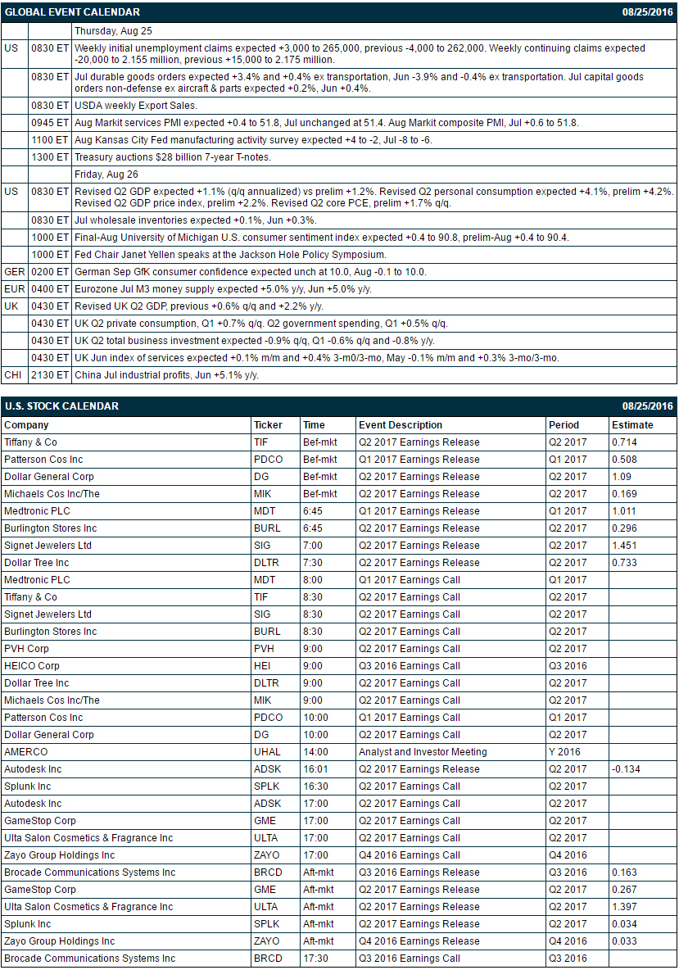
Task: Click the 0945 ET time cell
Action: point(50,123)
